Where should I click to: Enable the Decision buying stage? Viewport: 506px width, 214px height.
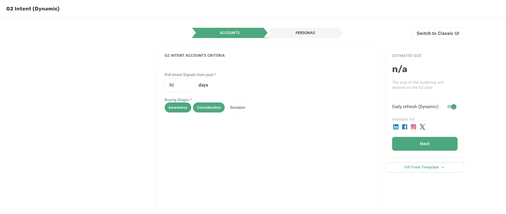[x=238, y=108]
